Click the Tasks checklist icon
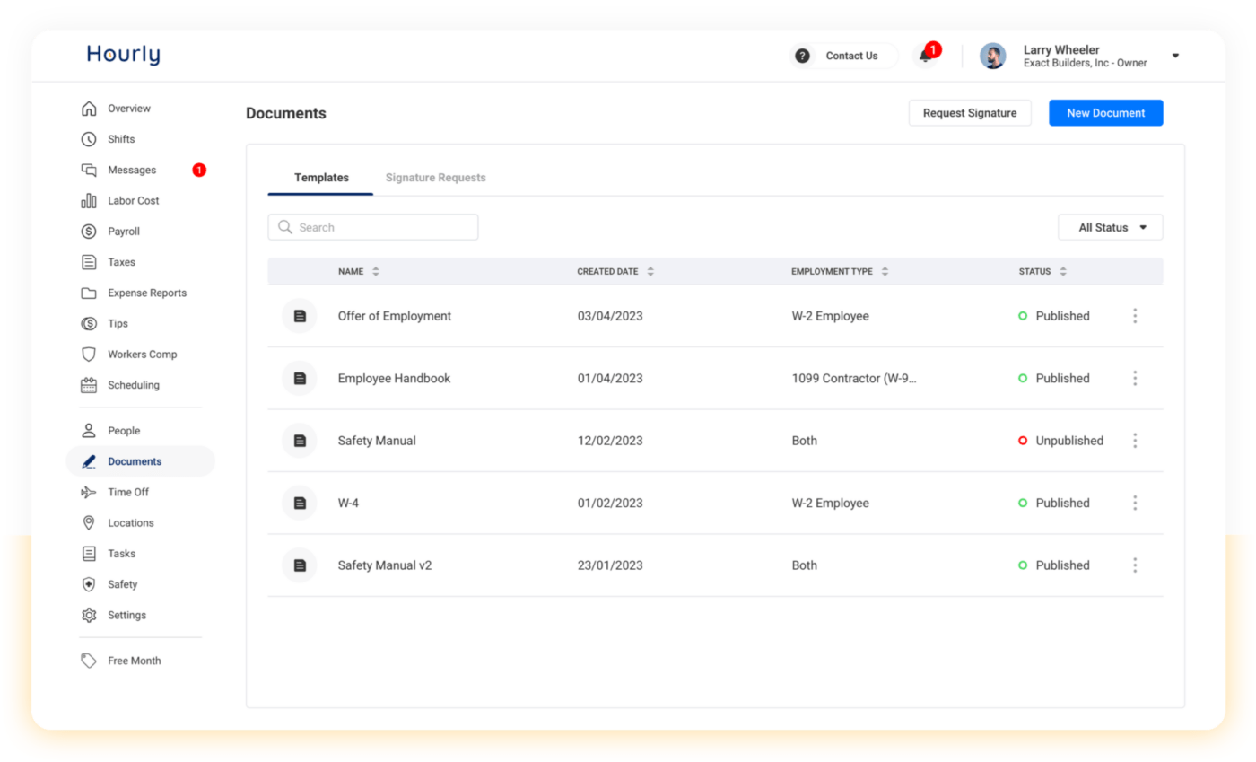The image size is (1256, 762). click(x=89, y=554)
